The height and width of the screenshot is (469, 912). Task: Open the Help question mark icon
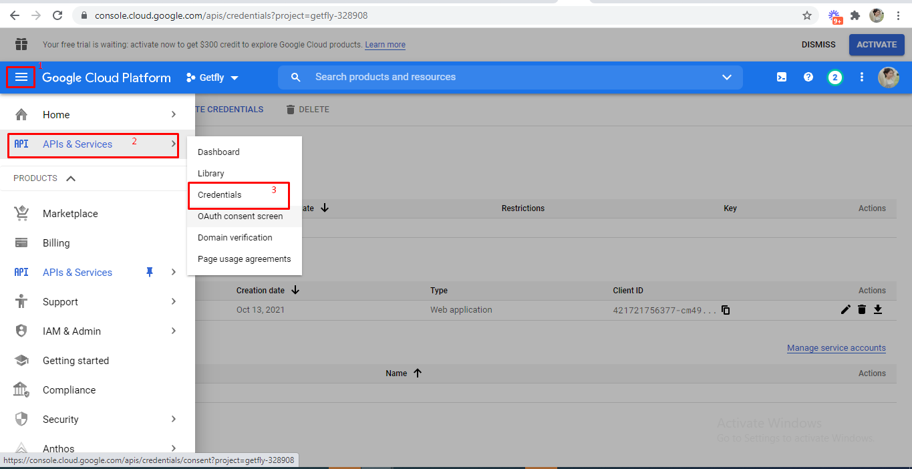coord(808,77)
